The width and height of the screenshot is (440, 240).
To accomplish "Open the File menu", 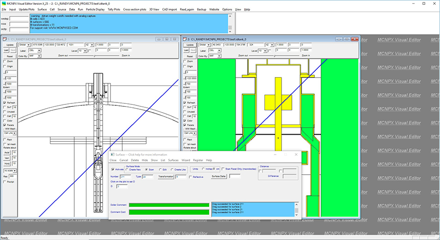I will [x=4, y=9].
